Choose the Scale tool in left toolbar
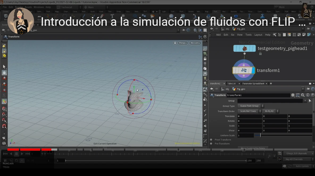 click(x=4, y=90)
